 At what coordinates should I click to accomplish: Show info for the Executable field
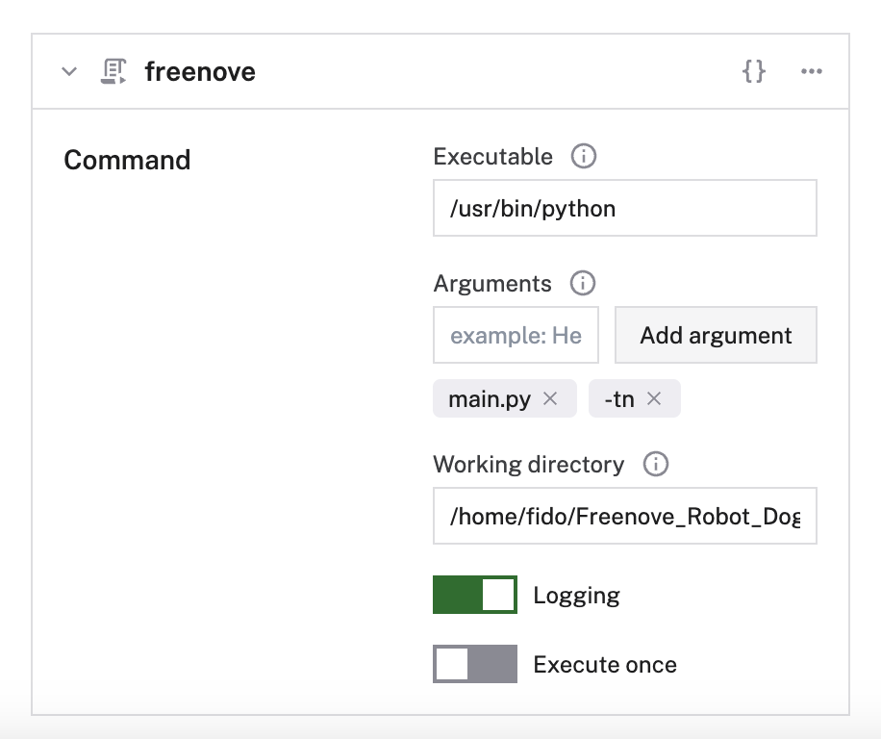click(583, 157)
